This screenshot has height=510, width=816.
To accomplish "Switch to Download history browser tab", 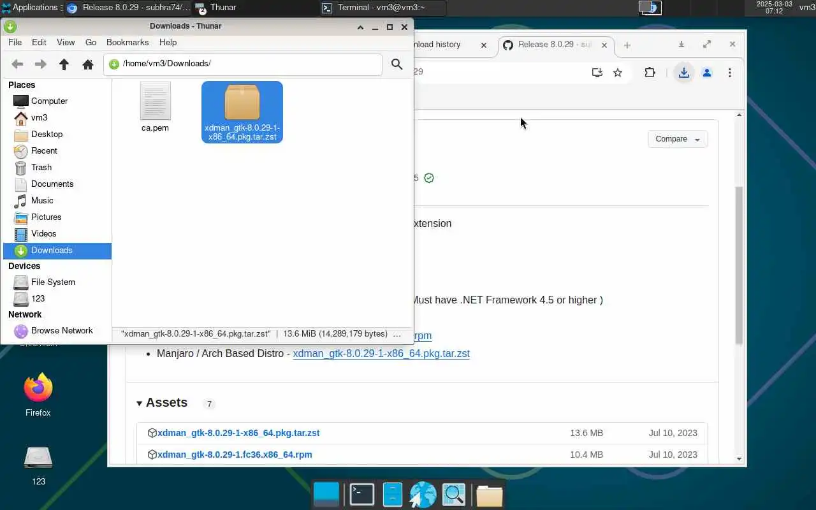I will 446,45.
